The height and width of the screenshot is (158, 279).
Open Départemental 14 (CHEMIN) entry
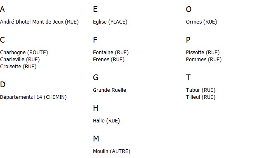pyautogui.click(x=33, y=97)
